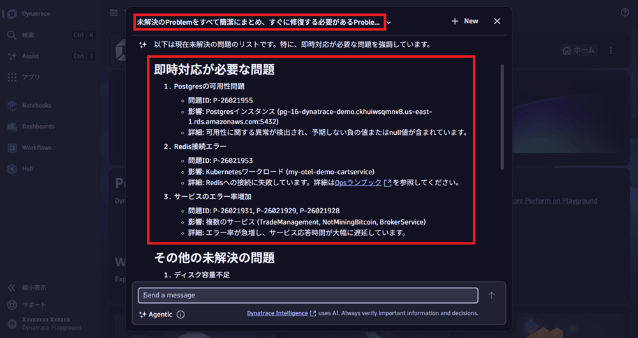
Task: Click the Assist sparkle icon in sidebar
Action: click(x=11, y=56)
